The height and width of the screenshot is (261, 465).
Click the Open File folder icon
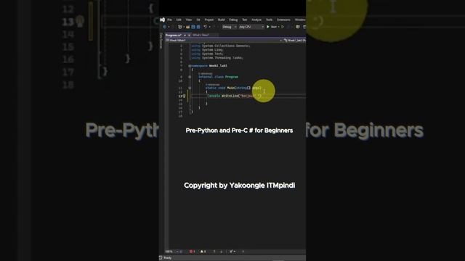187,27
